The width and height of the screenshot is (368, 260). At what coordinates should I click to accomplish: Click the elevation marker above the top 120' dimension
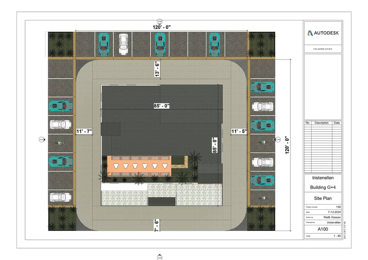click(x=160, y=21)
